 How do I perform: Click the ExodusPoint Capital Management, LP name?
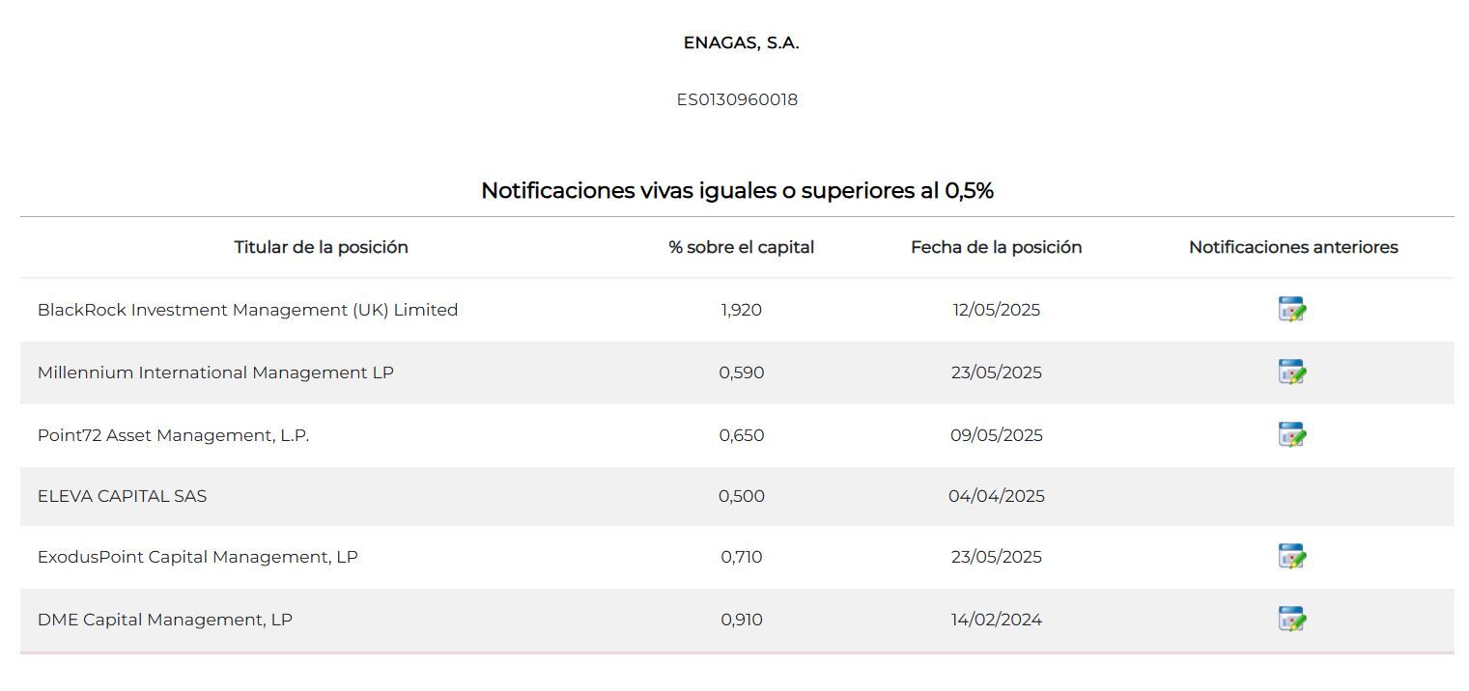(x=197, y=557)
